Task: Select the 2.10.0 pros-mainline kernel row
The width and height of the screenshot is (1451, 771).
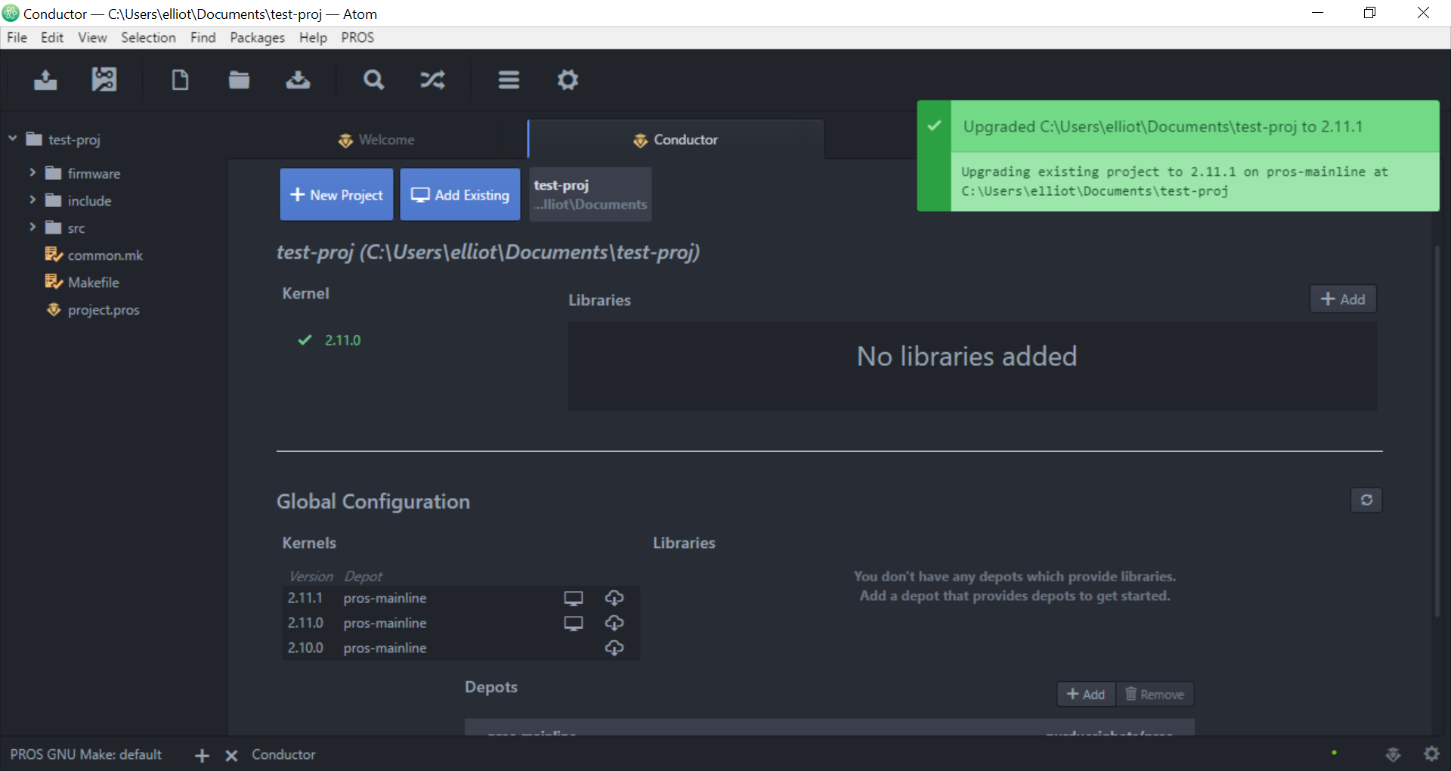Action: [461, 648]
